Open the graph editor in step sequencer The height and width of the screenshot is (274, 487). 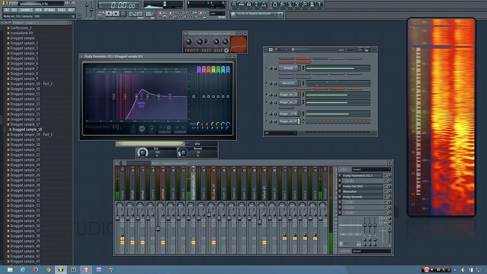pyautogui.click(x=360, y=49)
